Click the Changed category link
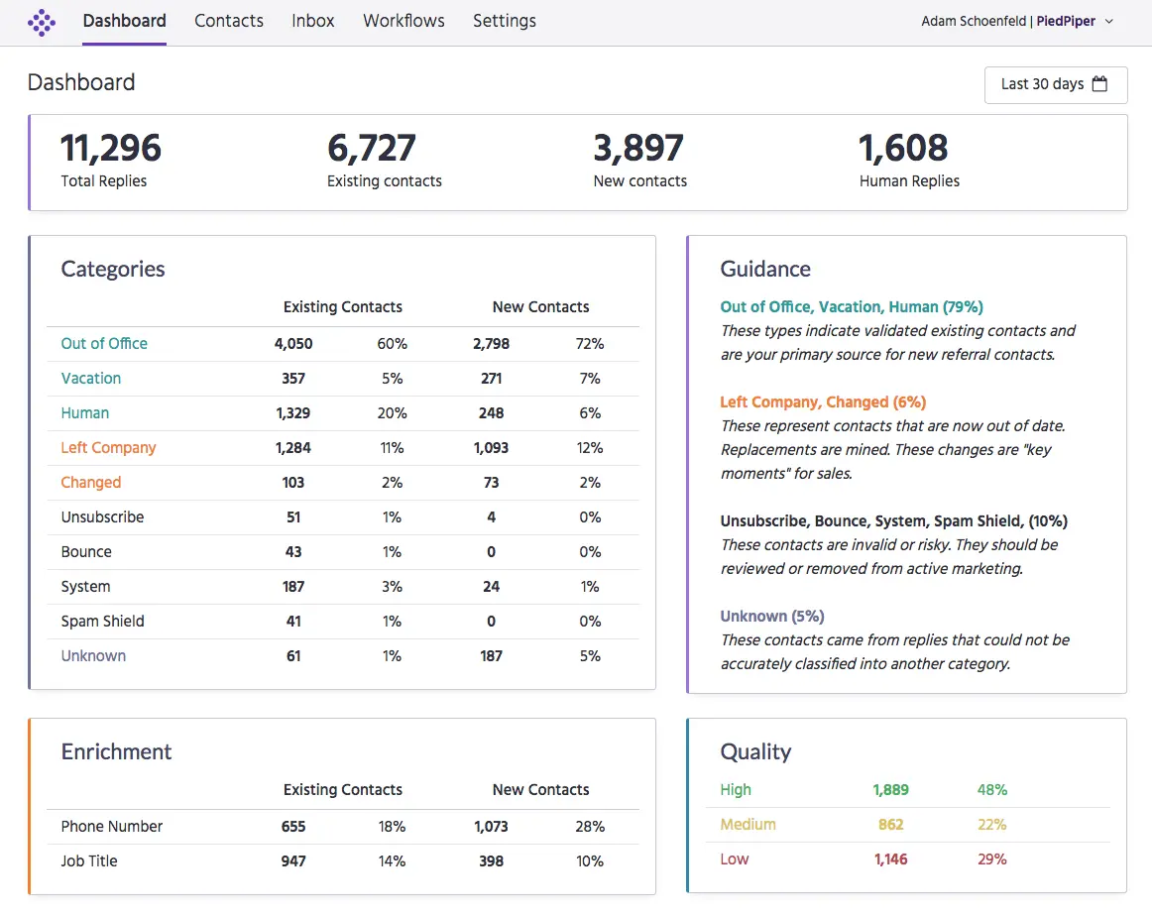 91,483
